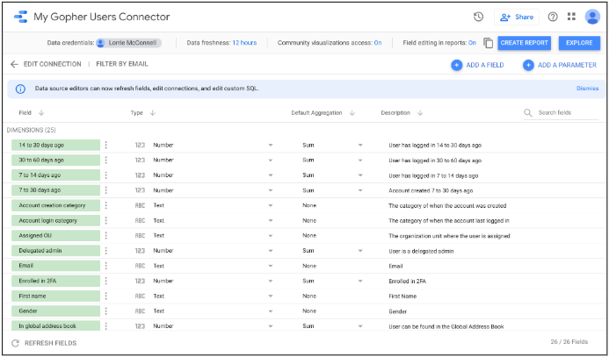Open type dropdown for Gender field

(x=271, y=311)
